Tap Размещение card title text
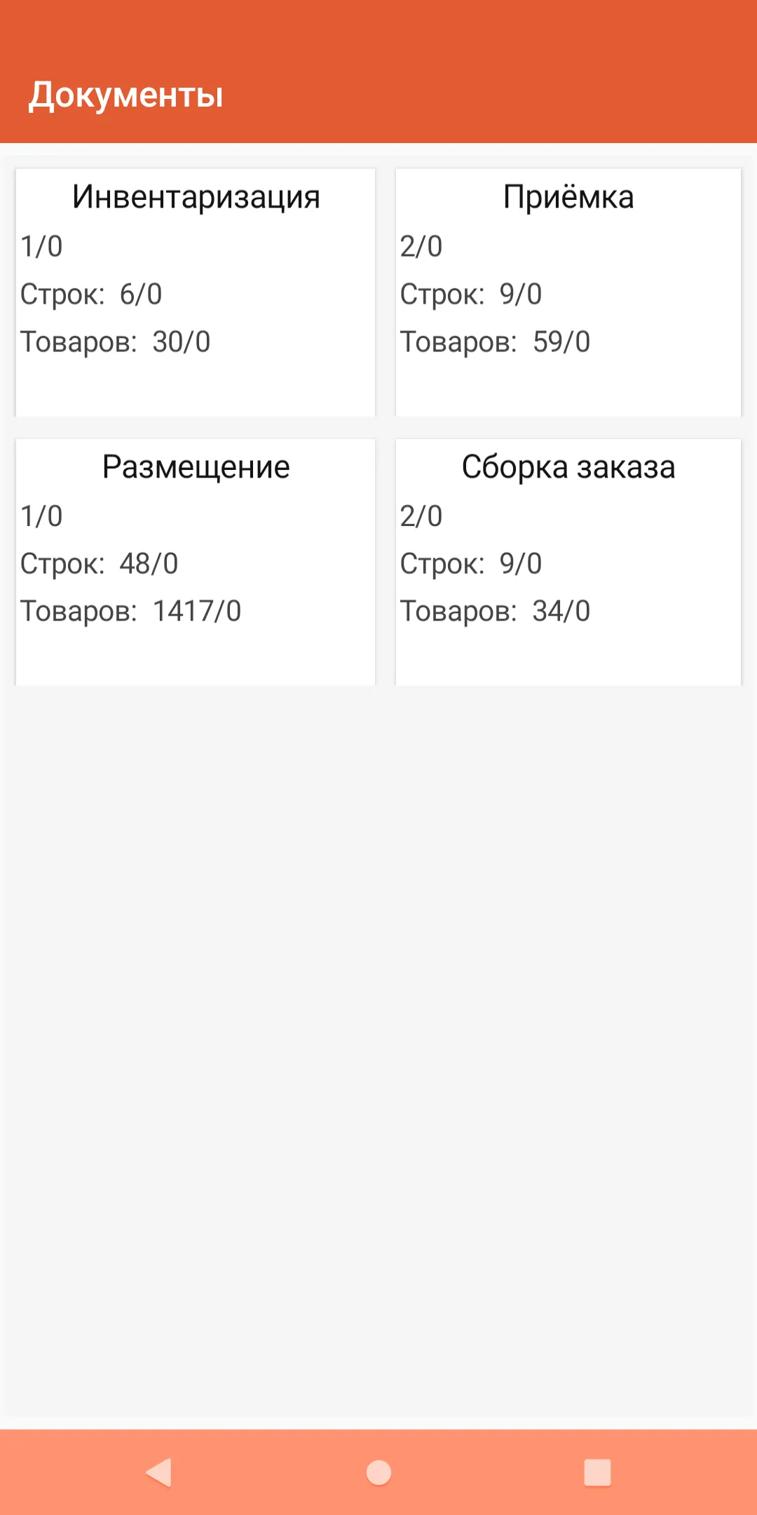 coord(196,467)
